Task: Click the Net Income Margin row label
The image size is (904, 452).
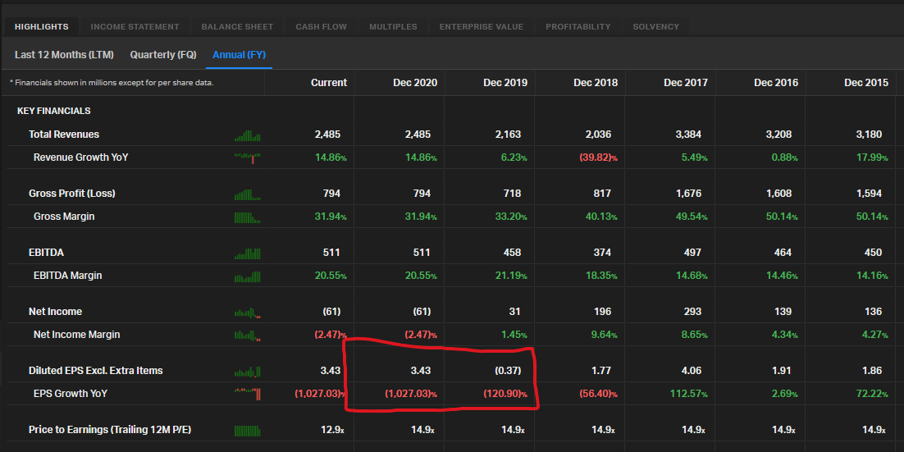Action: click(76, 335)
